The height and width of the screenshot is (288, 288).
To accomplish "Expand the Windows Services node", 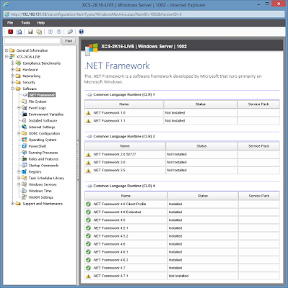I will pyautogui.click(x=19, y=184).
